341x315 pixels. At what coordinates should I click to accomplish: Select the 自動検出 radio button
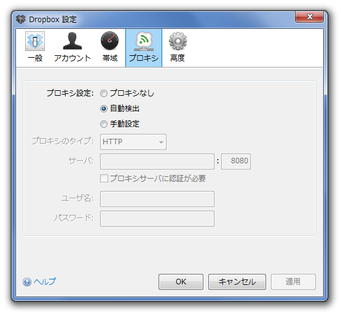coord(104,109)
